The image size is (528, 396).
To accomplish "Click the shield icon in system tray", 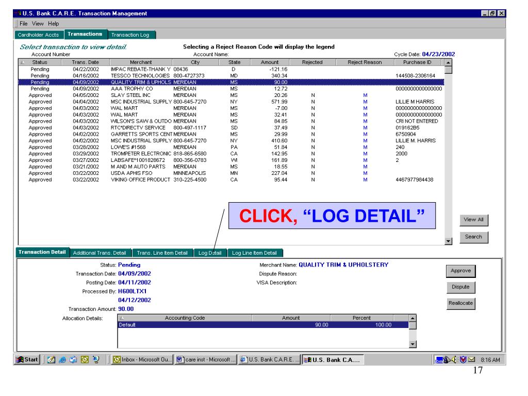I will tap(464, 359).
